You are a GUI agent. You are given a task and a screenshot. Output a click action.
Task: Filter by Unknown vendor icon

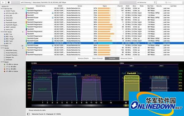pos(5,60)
